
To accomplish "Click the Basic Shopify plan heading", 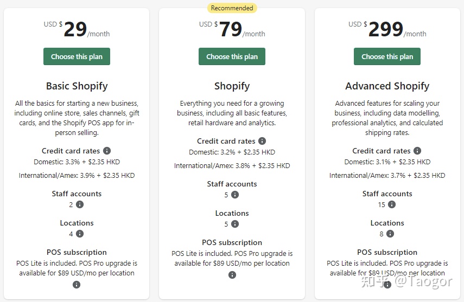I will pos(77,86).
